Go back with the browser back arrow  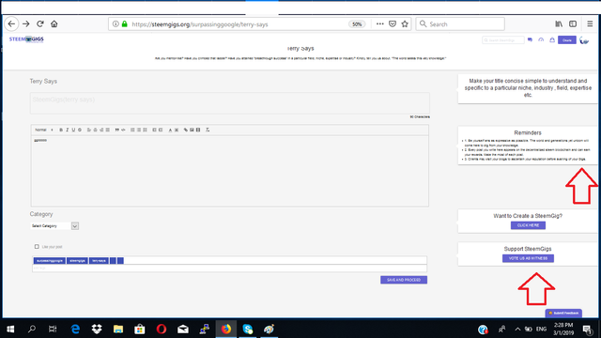[x=11, y=23]
